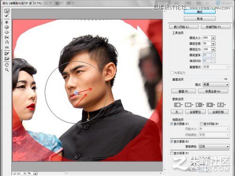Open the 画笔大小 brush size dropdown arrow
The image size is (235, 176).
213,38
